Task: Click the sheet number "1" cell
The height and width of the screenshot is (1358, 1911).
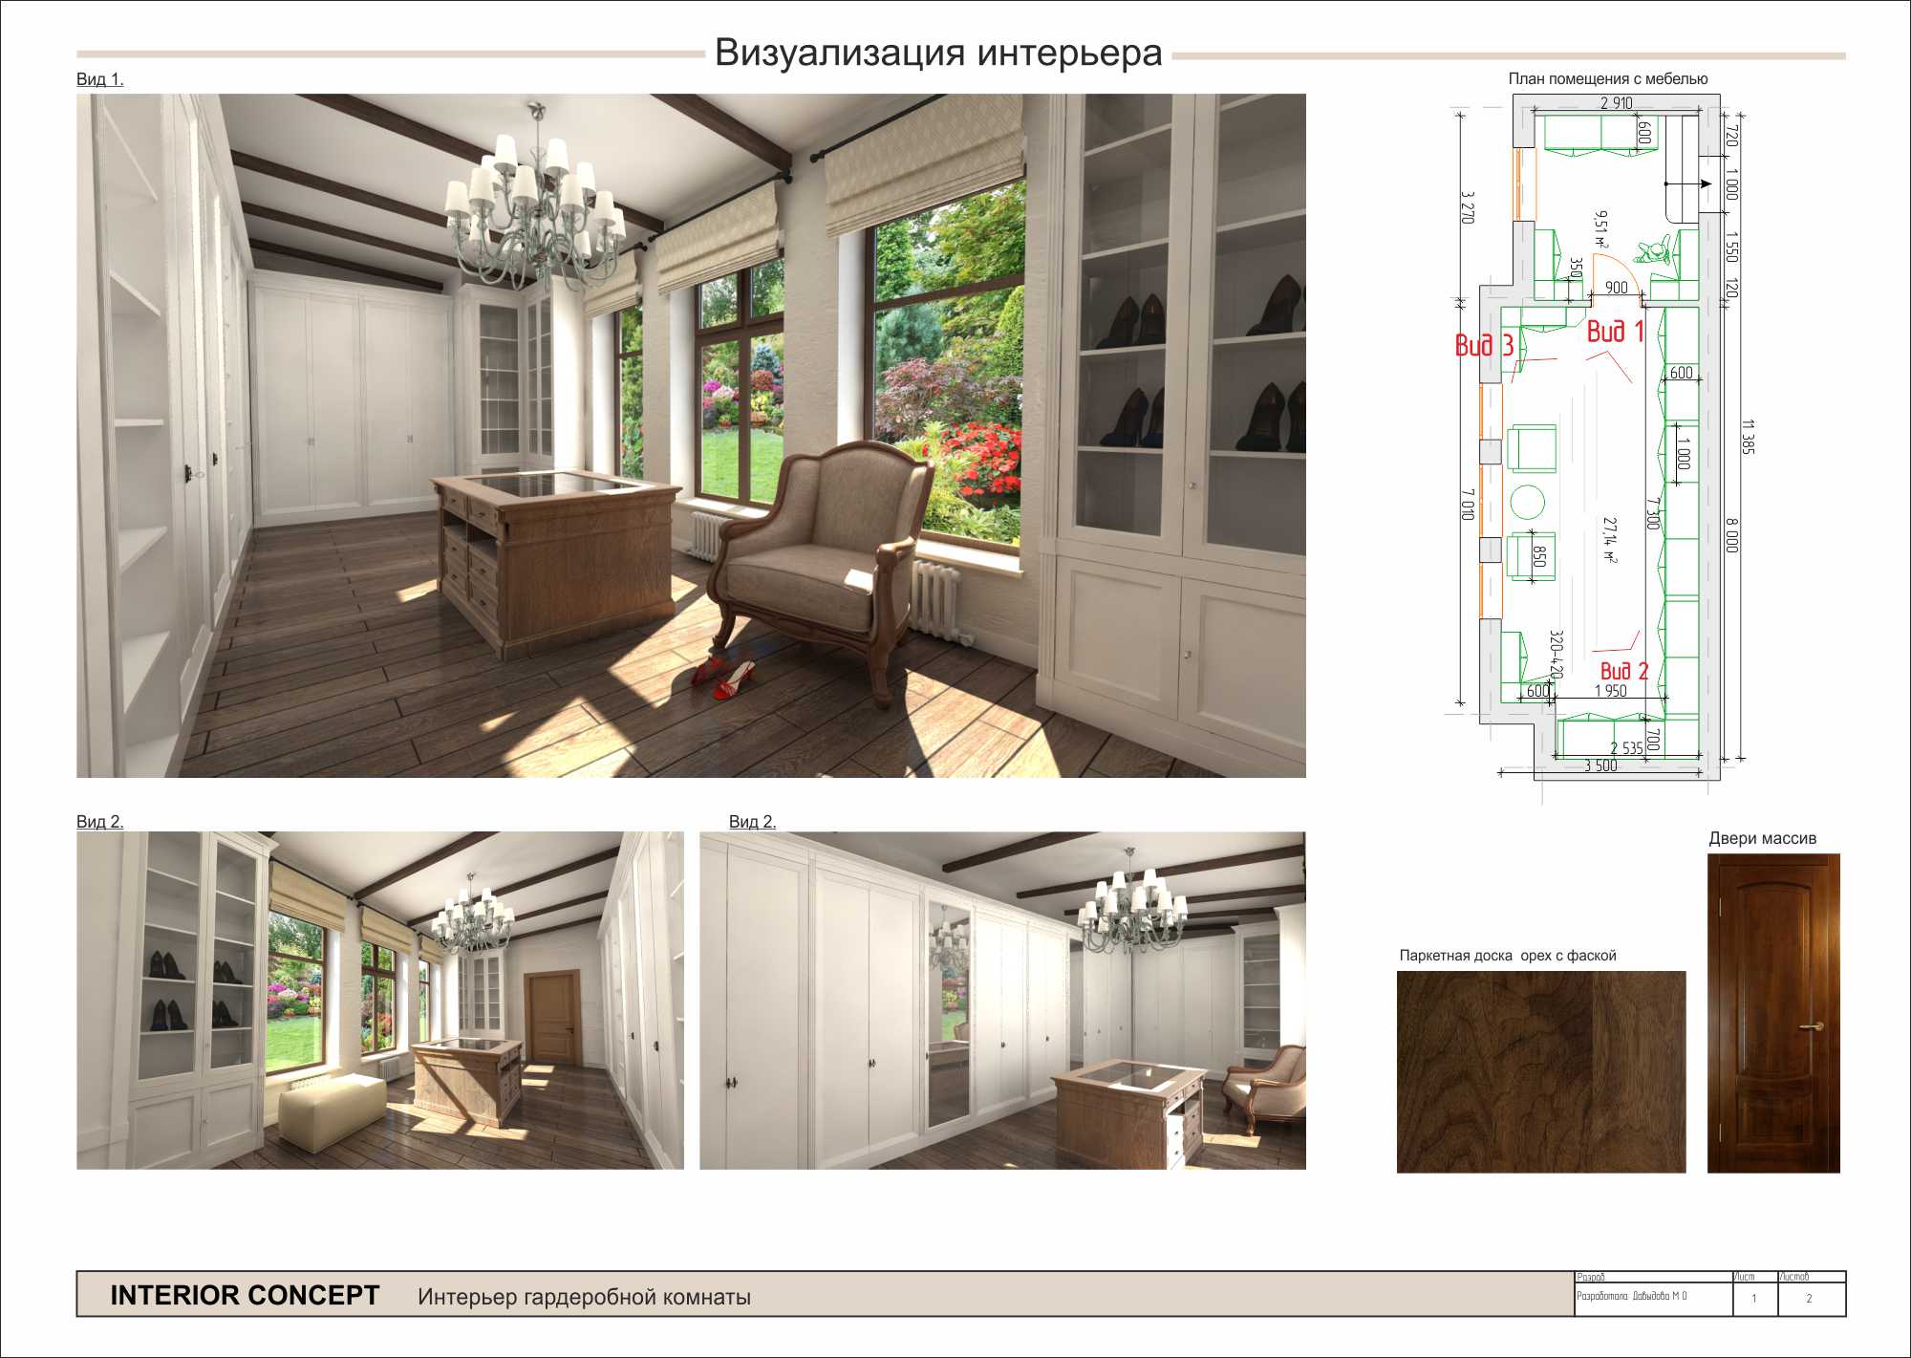Action: click(x=1754, y=1300)
